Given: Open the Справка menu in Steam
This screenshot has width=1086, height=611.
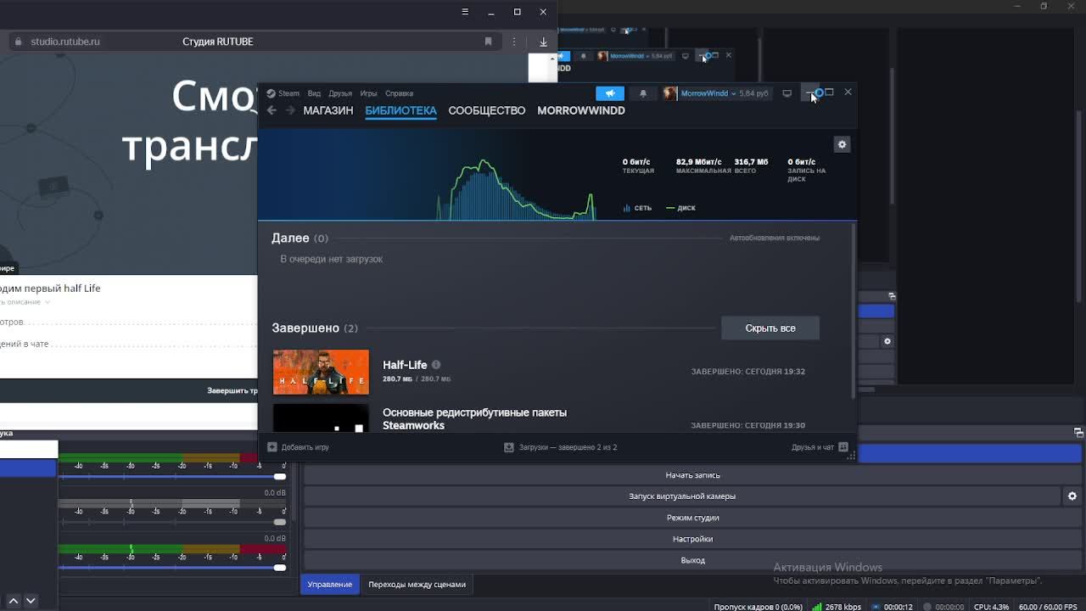Looking at the screenshot, I should pos(399,93).
